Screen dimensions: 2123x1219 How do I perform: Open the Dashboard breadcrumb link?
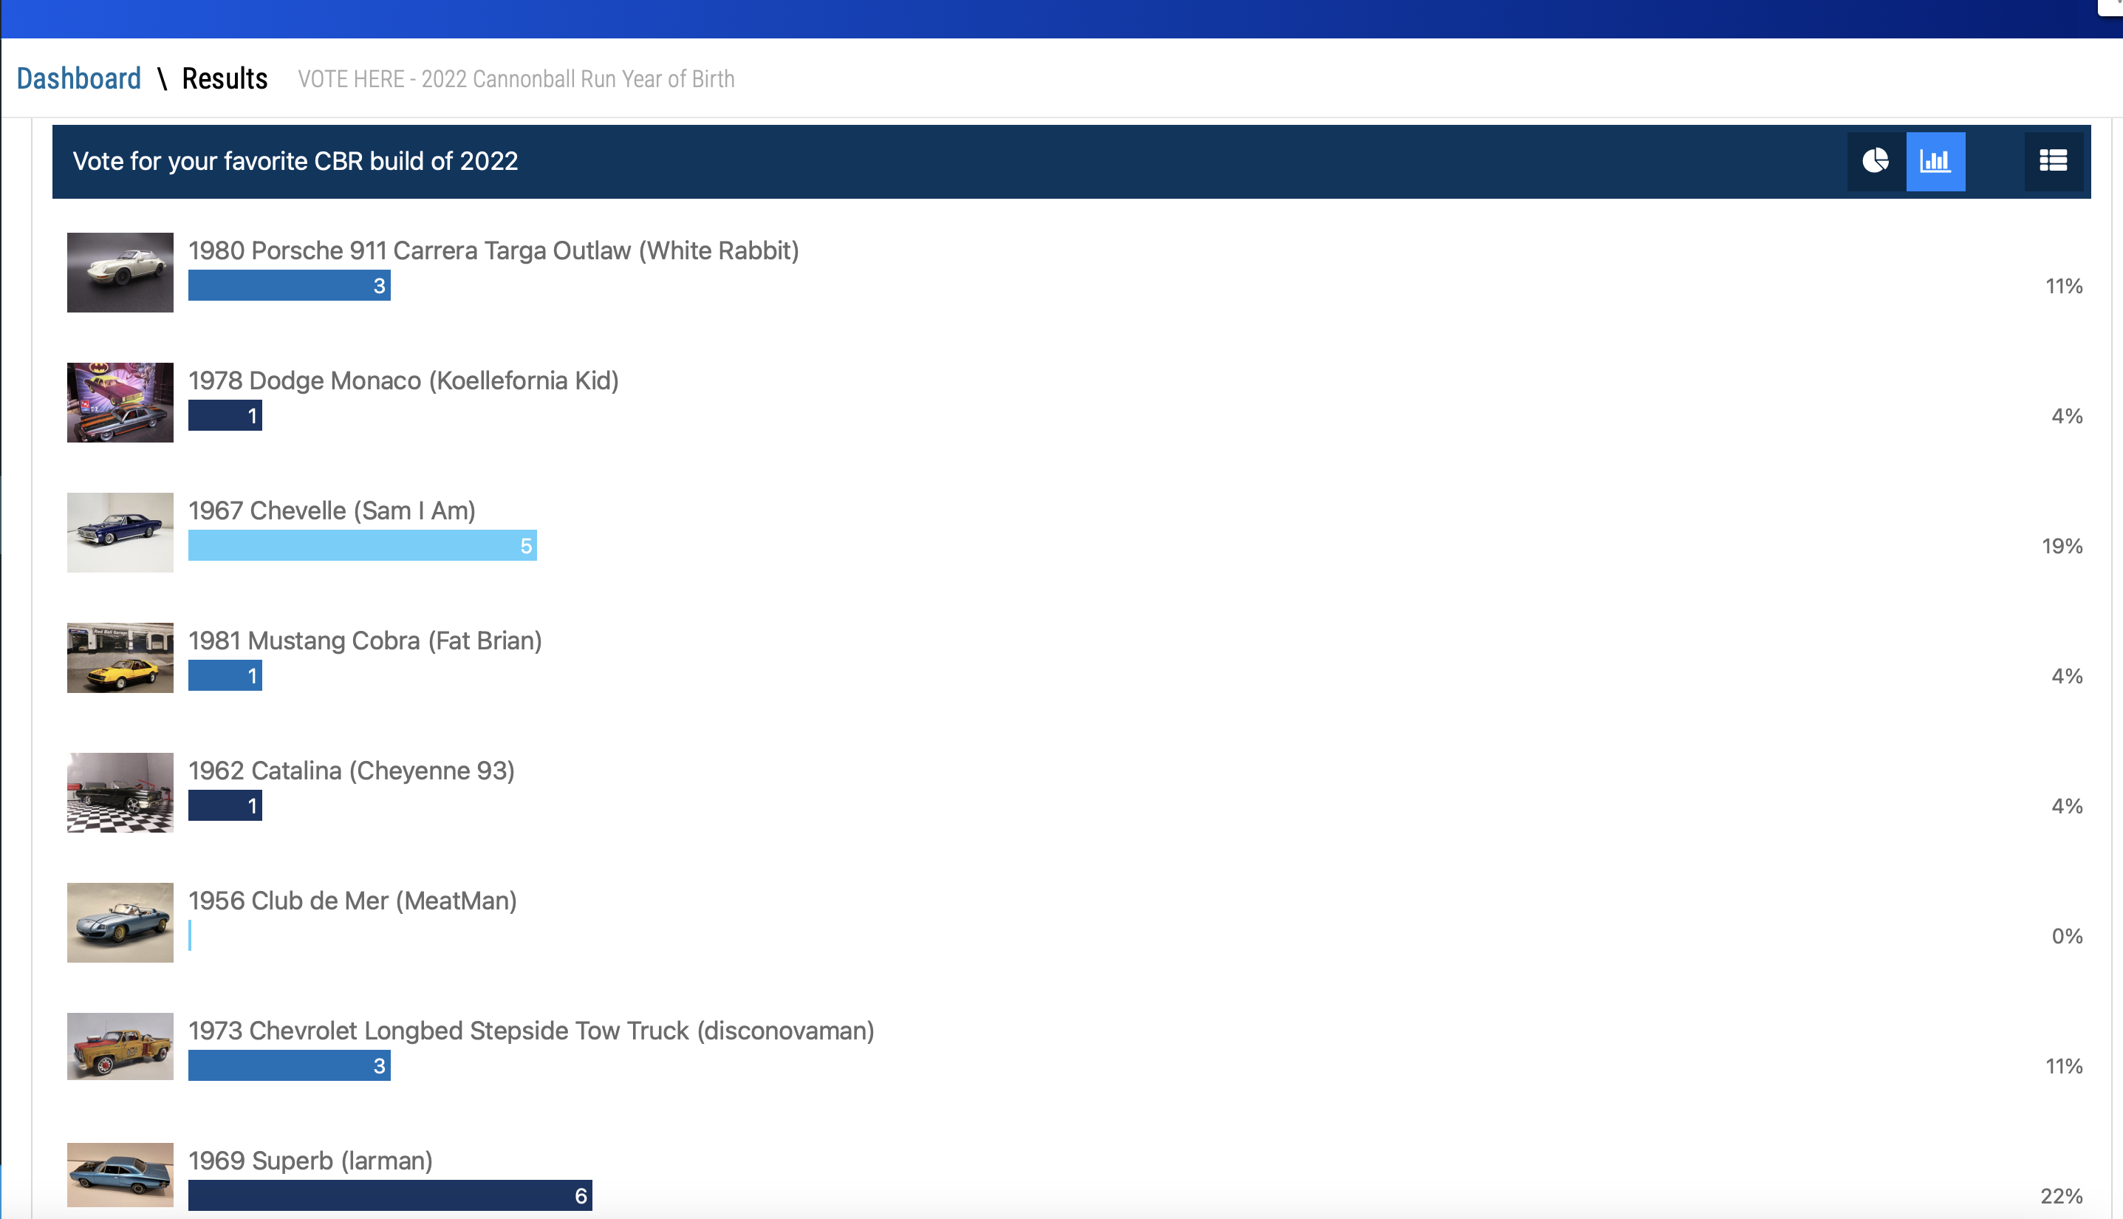tap(79, 79)
